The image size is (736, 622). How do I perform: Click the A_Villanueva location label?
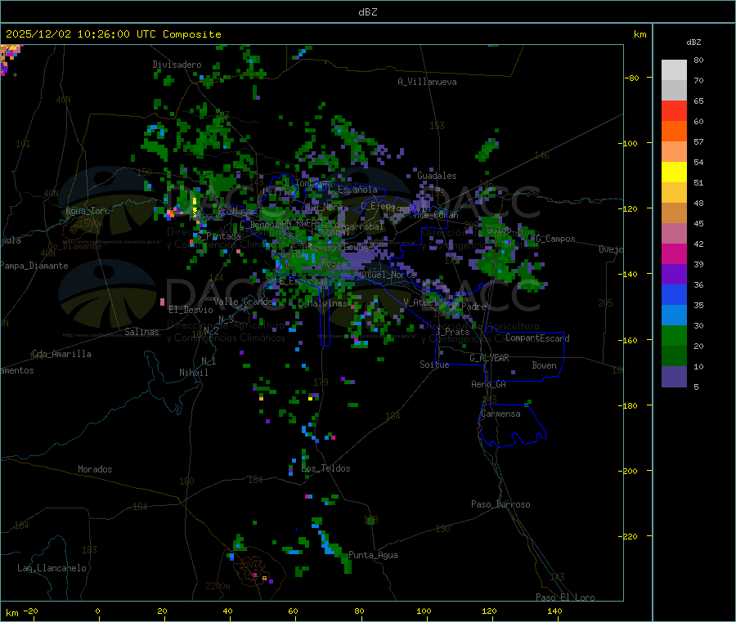(x=427, y=82)
